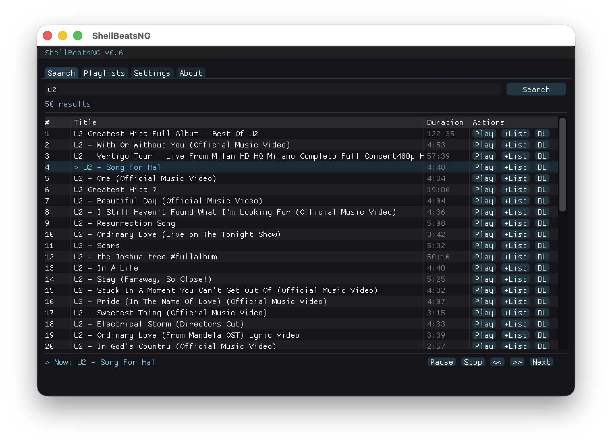Download 'U2 - the Joshua tree #fullalbum'
Image resolution: width=612 pixels, height=445 pixels.
(x=542, y=257)
